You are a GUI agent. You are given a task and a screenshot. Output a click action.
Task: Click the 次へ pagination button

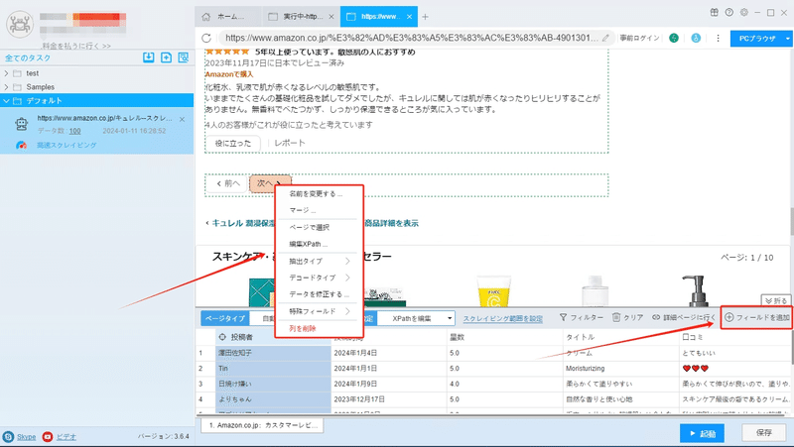[270, 183]
